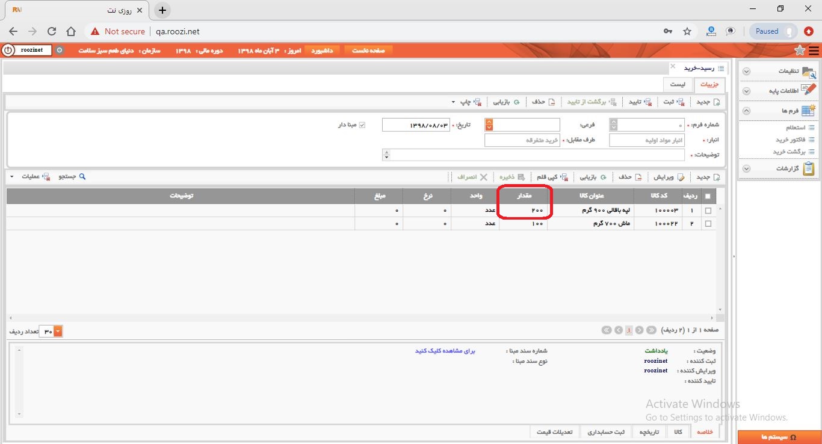Image resolution: width=822 pixels, height=444 pixels.
Task: Expand the اطلاعات پایه section chevron
Action: pyautogui.click(x=746, y=91)
